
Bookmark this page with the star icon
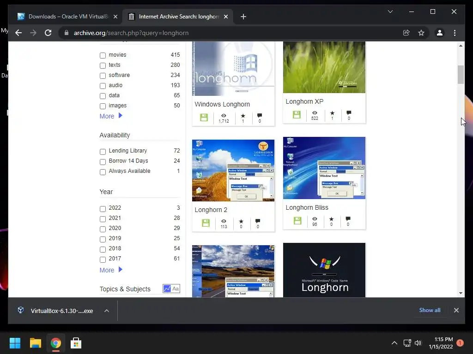click(x=421, y=33)
